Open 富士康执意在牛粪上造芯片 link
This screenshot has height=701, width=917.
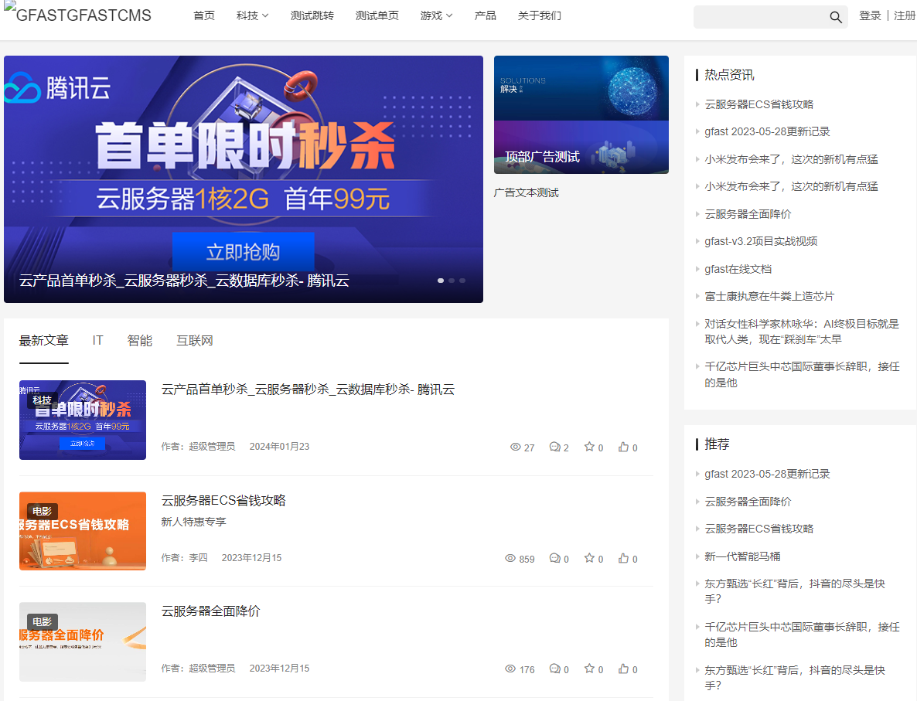click(x=769, y=297)
